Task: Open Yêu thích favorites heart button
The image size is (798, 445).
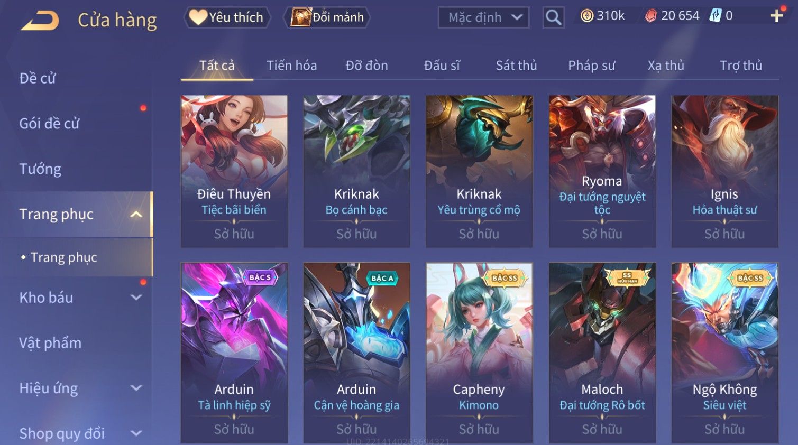Action: 227,17
